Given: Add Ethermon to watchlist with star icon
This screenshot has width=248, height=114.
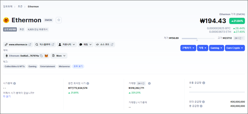Looking at the screenshot, I should (x=59, y=20).
